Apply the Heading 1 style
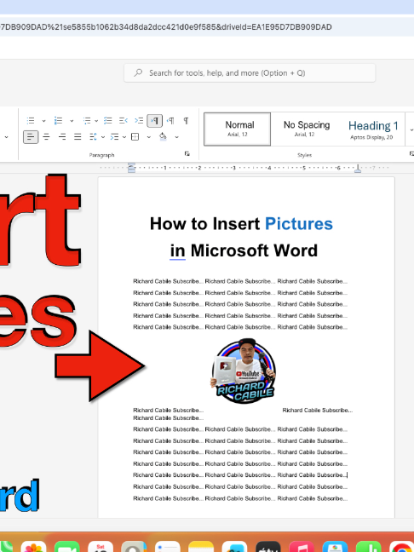414x552 pixels. pos(373,129)
